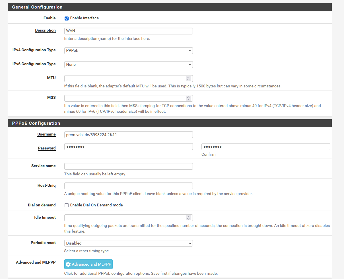Expand the Periodic reset dropdown

[x=128, y=243]
